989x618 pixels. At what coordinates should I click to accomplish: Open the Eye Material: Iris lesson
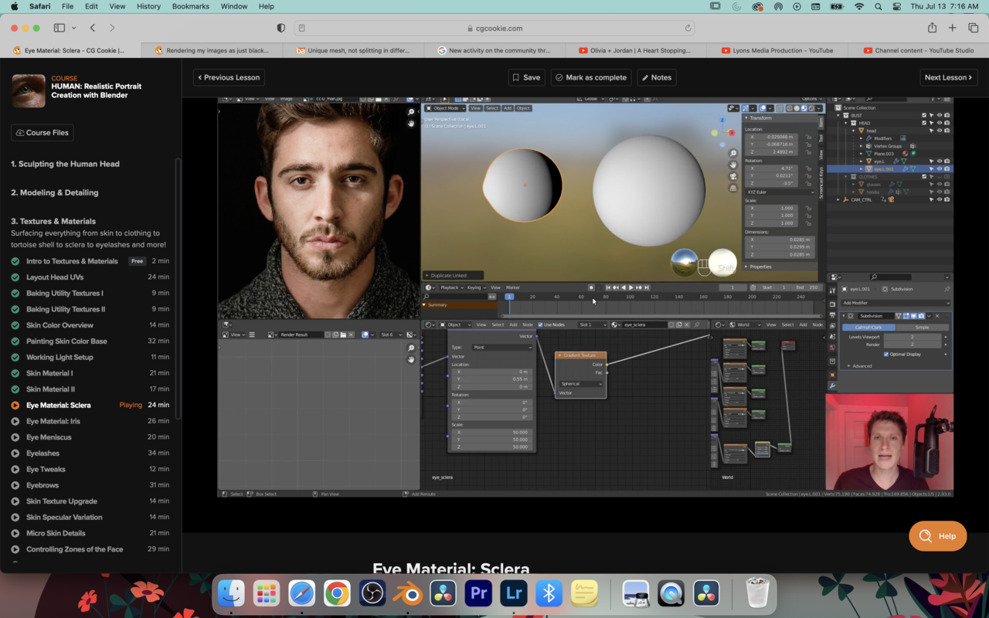coord(53,421)
